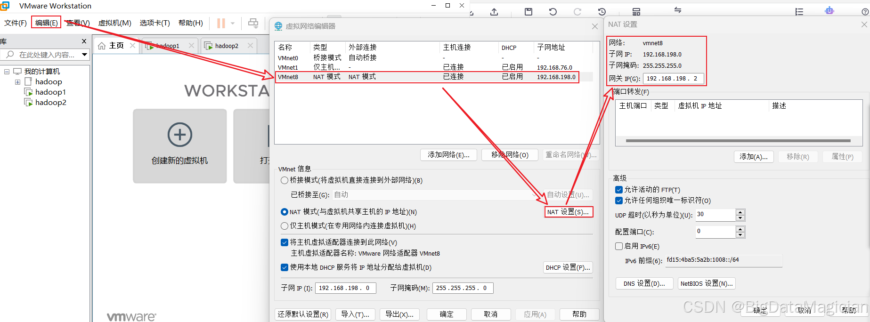Viewport: 870px width, 322px height.
Task: Click the 虚拟网络编辑器 globe icon
Action: [x=278, y=26]
